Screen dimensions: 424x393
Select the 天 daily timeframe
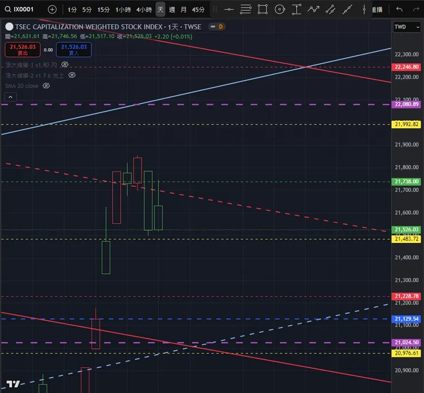click(x=160, y=10)
